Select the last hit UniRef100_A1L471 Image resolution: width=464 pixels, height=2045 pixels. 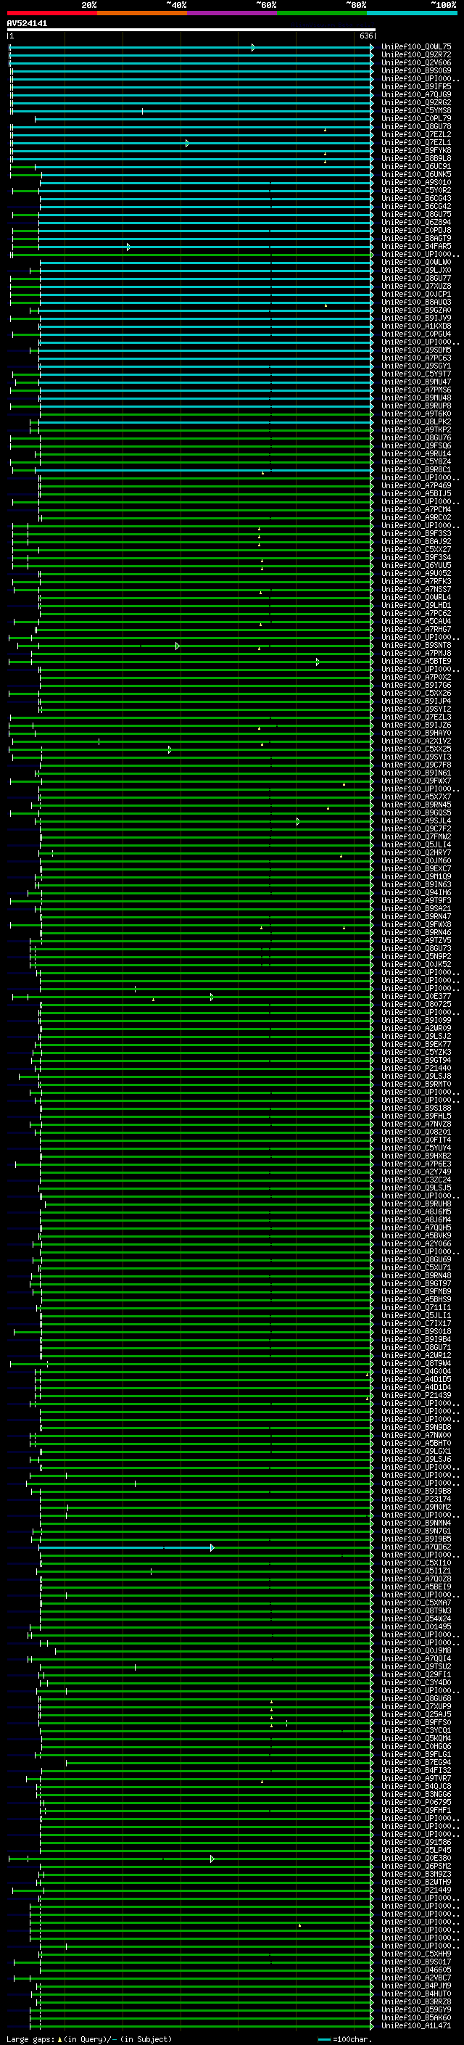pyautogui.click(x=416, y=2026)
